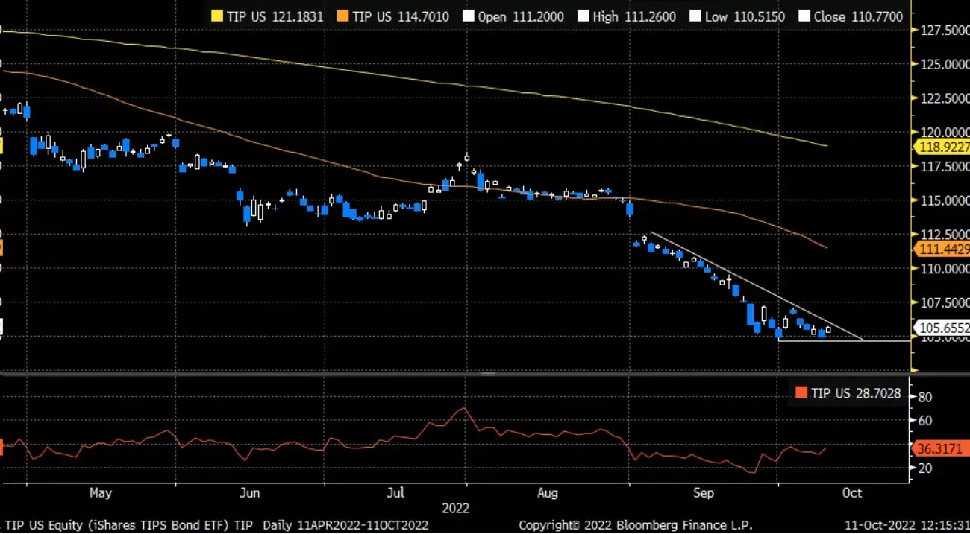Click the white 105.6552 last price tag
Image resolution: width=970 pixels, height=534 pixels.
(x=942, y=327)
